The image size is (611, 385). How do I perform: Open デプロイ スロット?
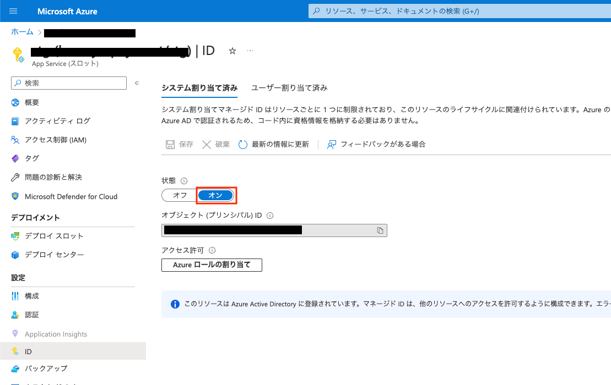click(x=54, y=236)
